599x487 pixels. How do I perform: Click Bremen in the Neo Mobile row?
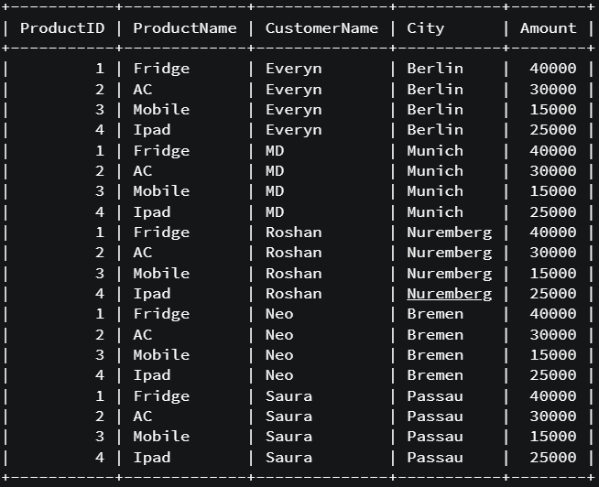pyautogui.click(x=435, y=355)
